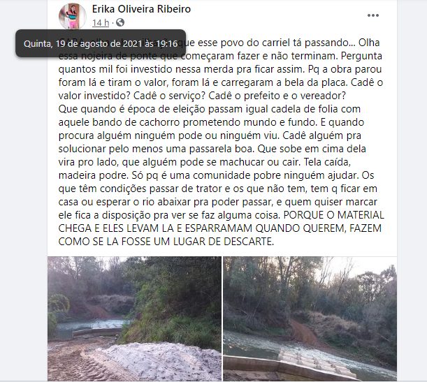This screenshot has width=427, height=382.
Task: Click the concrete steps in the right photo
Action: (316, 363)
